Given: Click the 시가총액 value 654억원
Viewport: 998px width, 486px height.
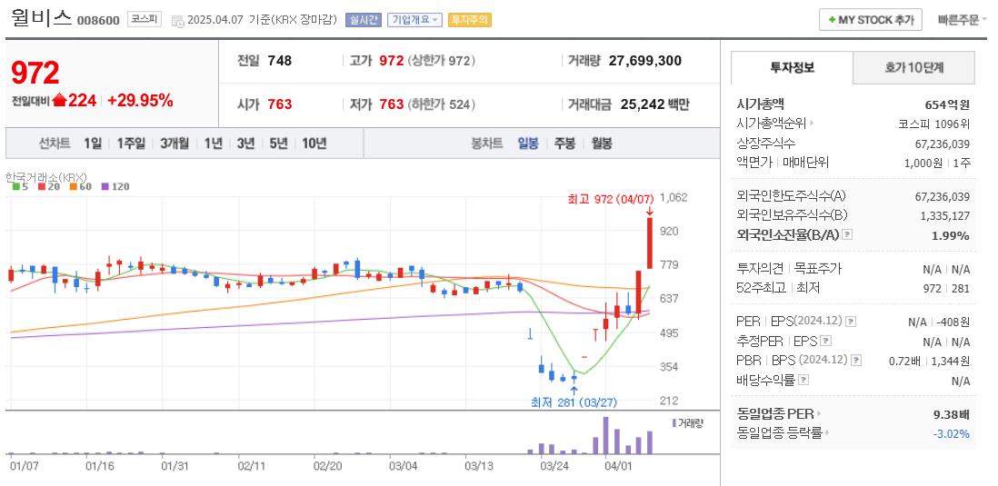Looking at the screenshot, I should pyautogui.click(x=948, y=104).
